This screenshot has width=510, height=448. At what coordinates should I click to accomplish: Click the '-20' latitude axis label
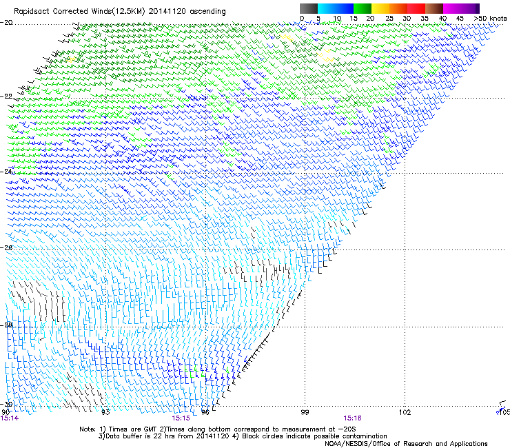(x=6, y=23)
